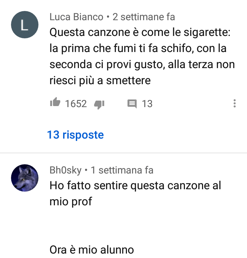
Task: Tap the text "Ho fatto sentire questa canzone al"
Action: (135, 186)
